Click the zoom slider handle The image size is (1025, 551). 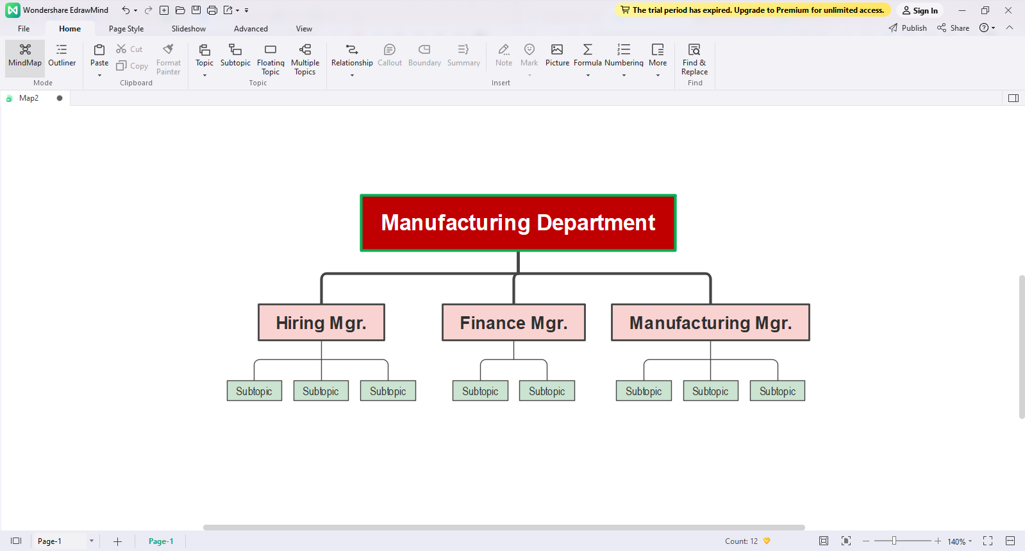(894, 541)
